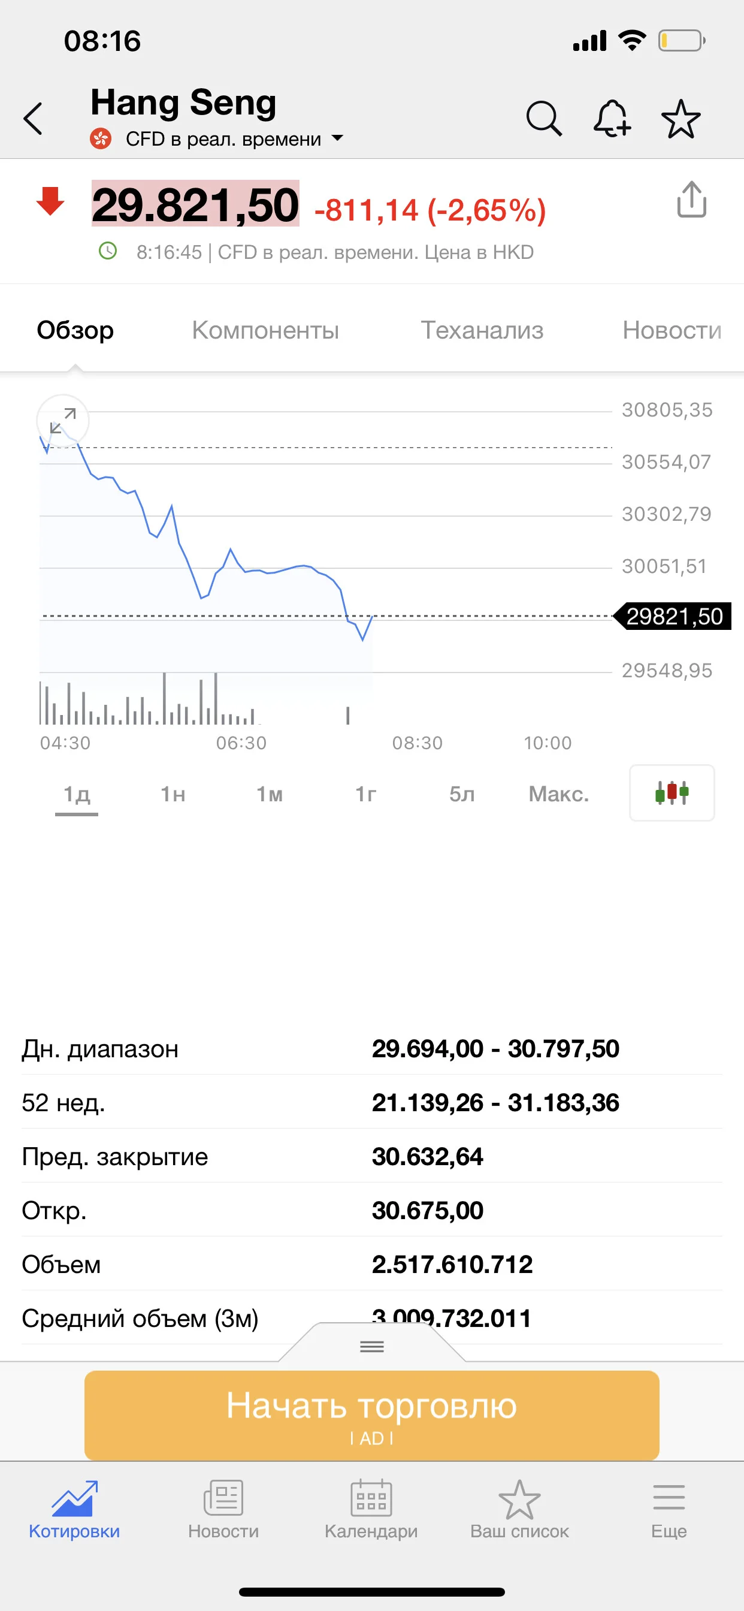Open search with magnifier icon
This screenshot has width=744, height=1611.
pos(544,118)
